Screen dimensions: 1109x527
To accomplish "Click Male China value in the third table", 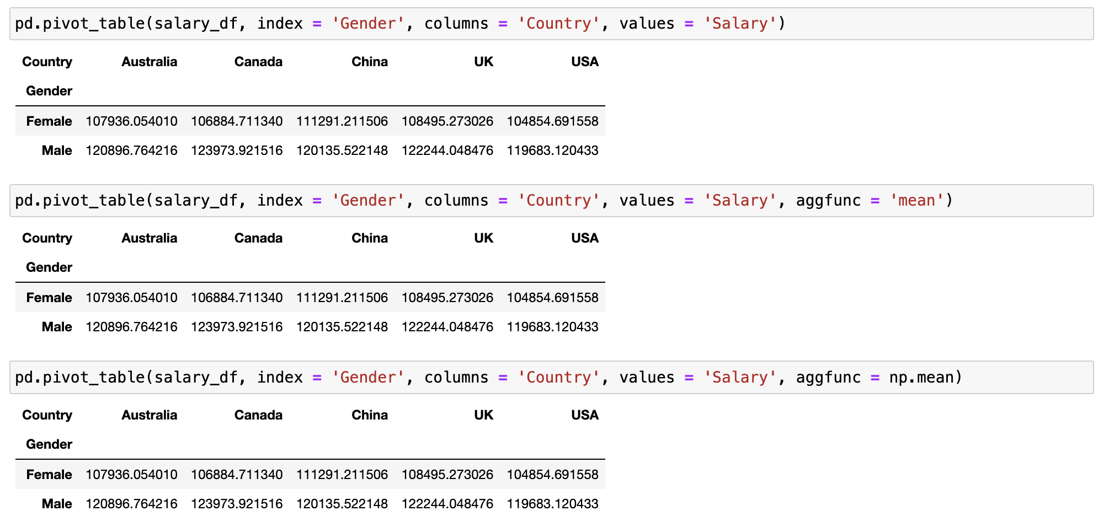I will [342, 504].
